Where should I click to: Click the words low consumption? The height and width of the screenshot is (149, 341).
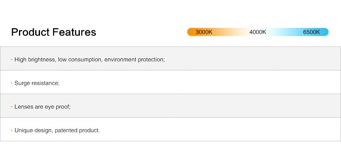80,60
